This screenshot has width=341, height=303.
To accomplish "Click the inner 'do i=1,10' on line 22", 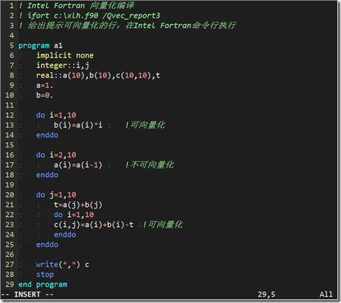I will pos(74,215).
